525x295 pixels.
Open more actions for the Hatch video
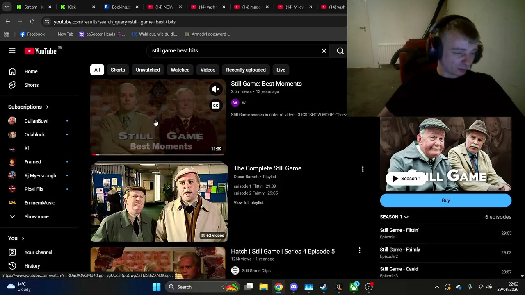click(x=359, y=250)
